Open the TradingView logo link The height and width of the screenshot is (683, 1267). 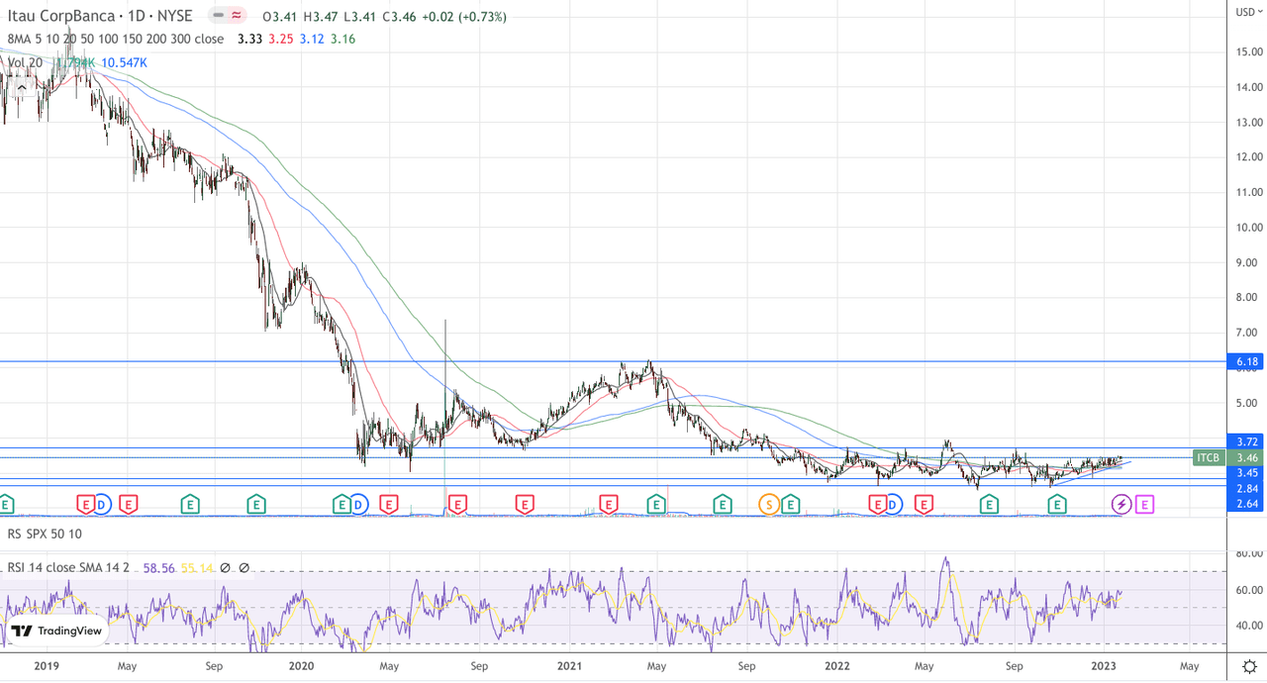tap(55, 631)
